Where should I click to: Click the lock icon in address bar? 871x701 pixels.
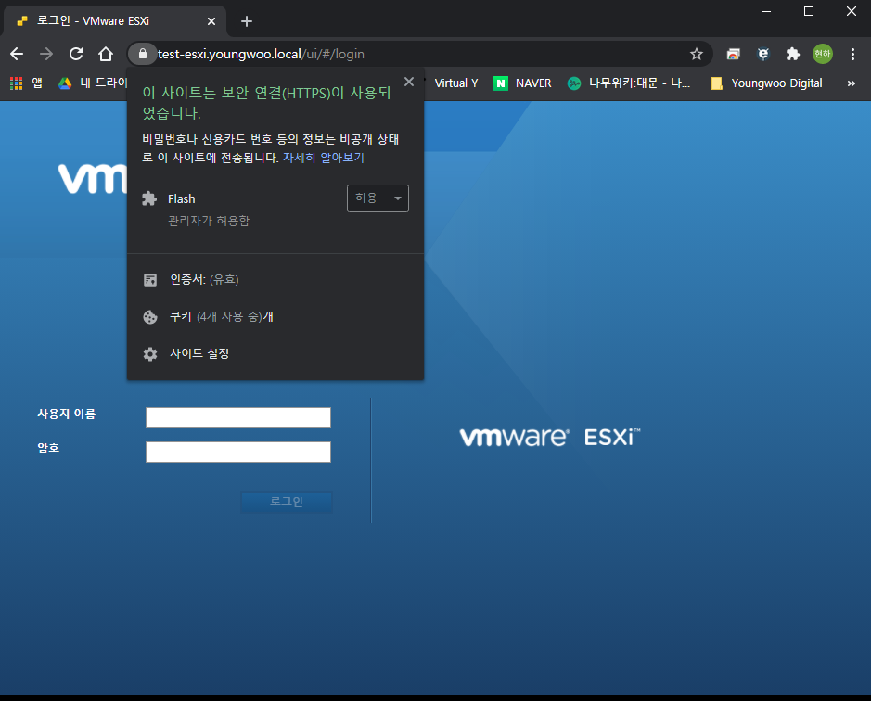[x=143, y=54]
